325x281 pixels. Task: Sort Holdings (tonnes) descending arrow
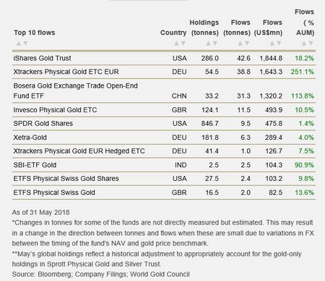click(215, 43)
